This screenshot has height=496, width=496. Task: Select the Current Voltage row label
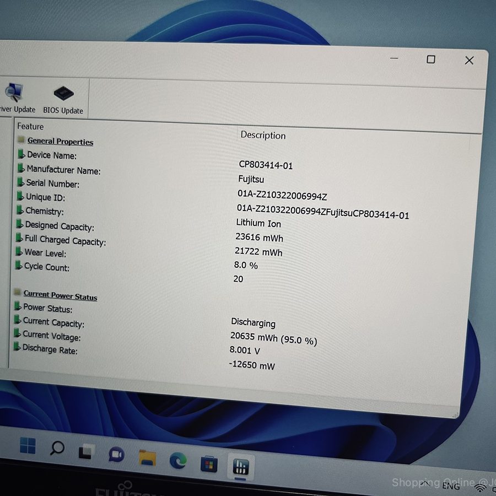[x=52, y=336]
